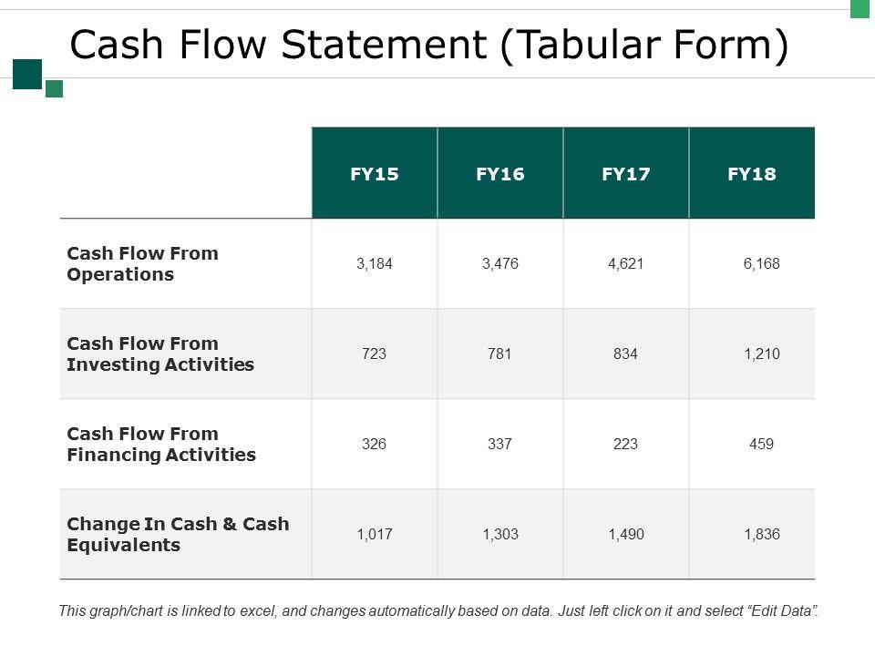This screenshot has width=875, height=656.
Task: Select the FY15 column header
Action: click(375, 173)
